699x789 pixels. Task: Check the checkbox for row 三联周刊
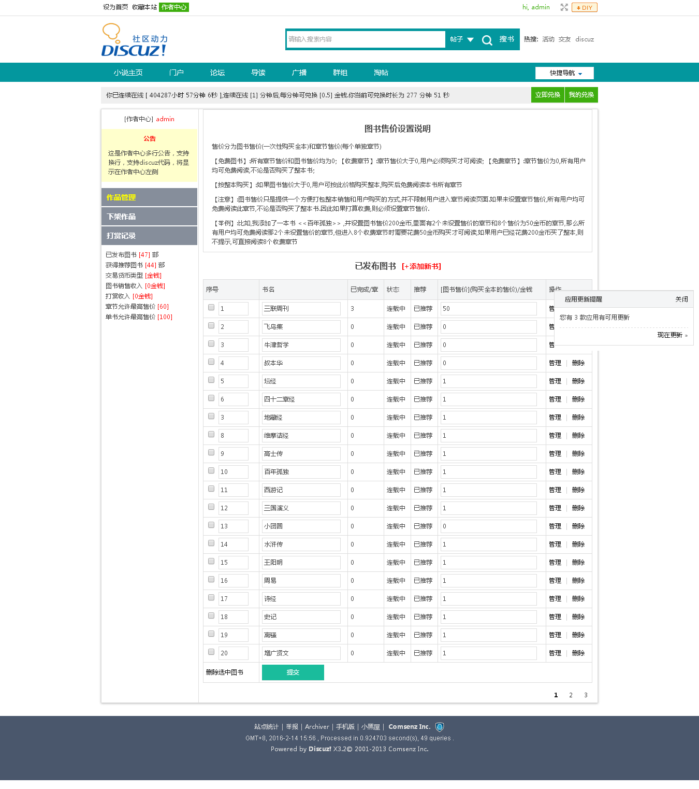(x=211, y=307)
